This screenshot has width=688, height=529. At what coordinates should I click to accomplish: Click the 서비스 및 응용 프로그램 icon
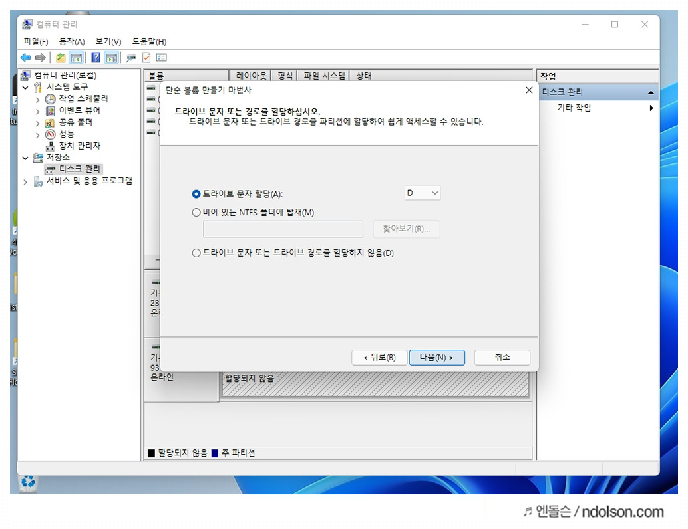click(x=38, y=181)
